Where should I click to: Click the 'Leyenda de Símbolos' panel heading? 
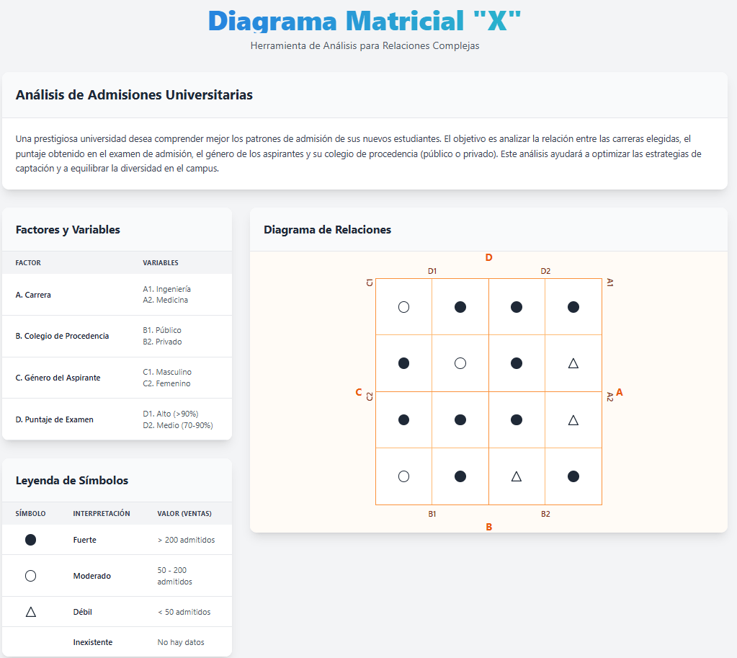(72, 480)
